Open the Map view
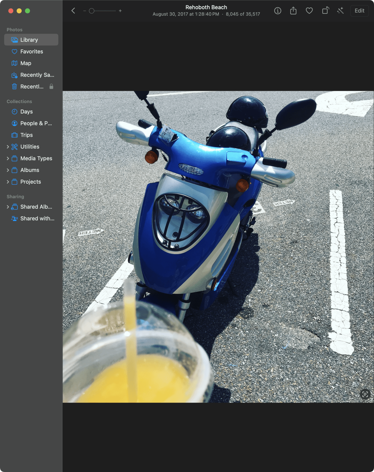 coord(31,63)
